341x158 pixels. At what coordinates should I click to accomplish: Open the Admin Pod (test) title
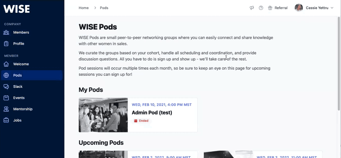pyautogui.click(x=152, y=112)
